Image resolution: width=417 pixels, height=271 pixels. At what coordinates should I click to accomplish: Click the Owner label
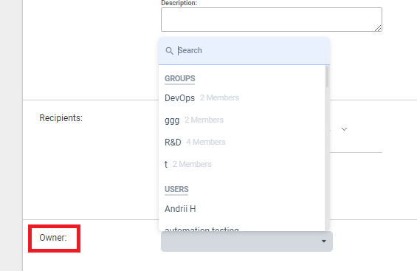point(53,238)
